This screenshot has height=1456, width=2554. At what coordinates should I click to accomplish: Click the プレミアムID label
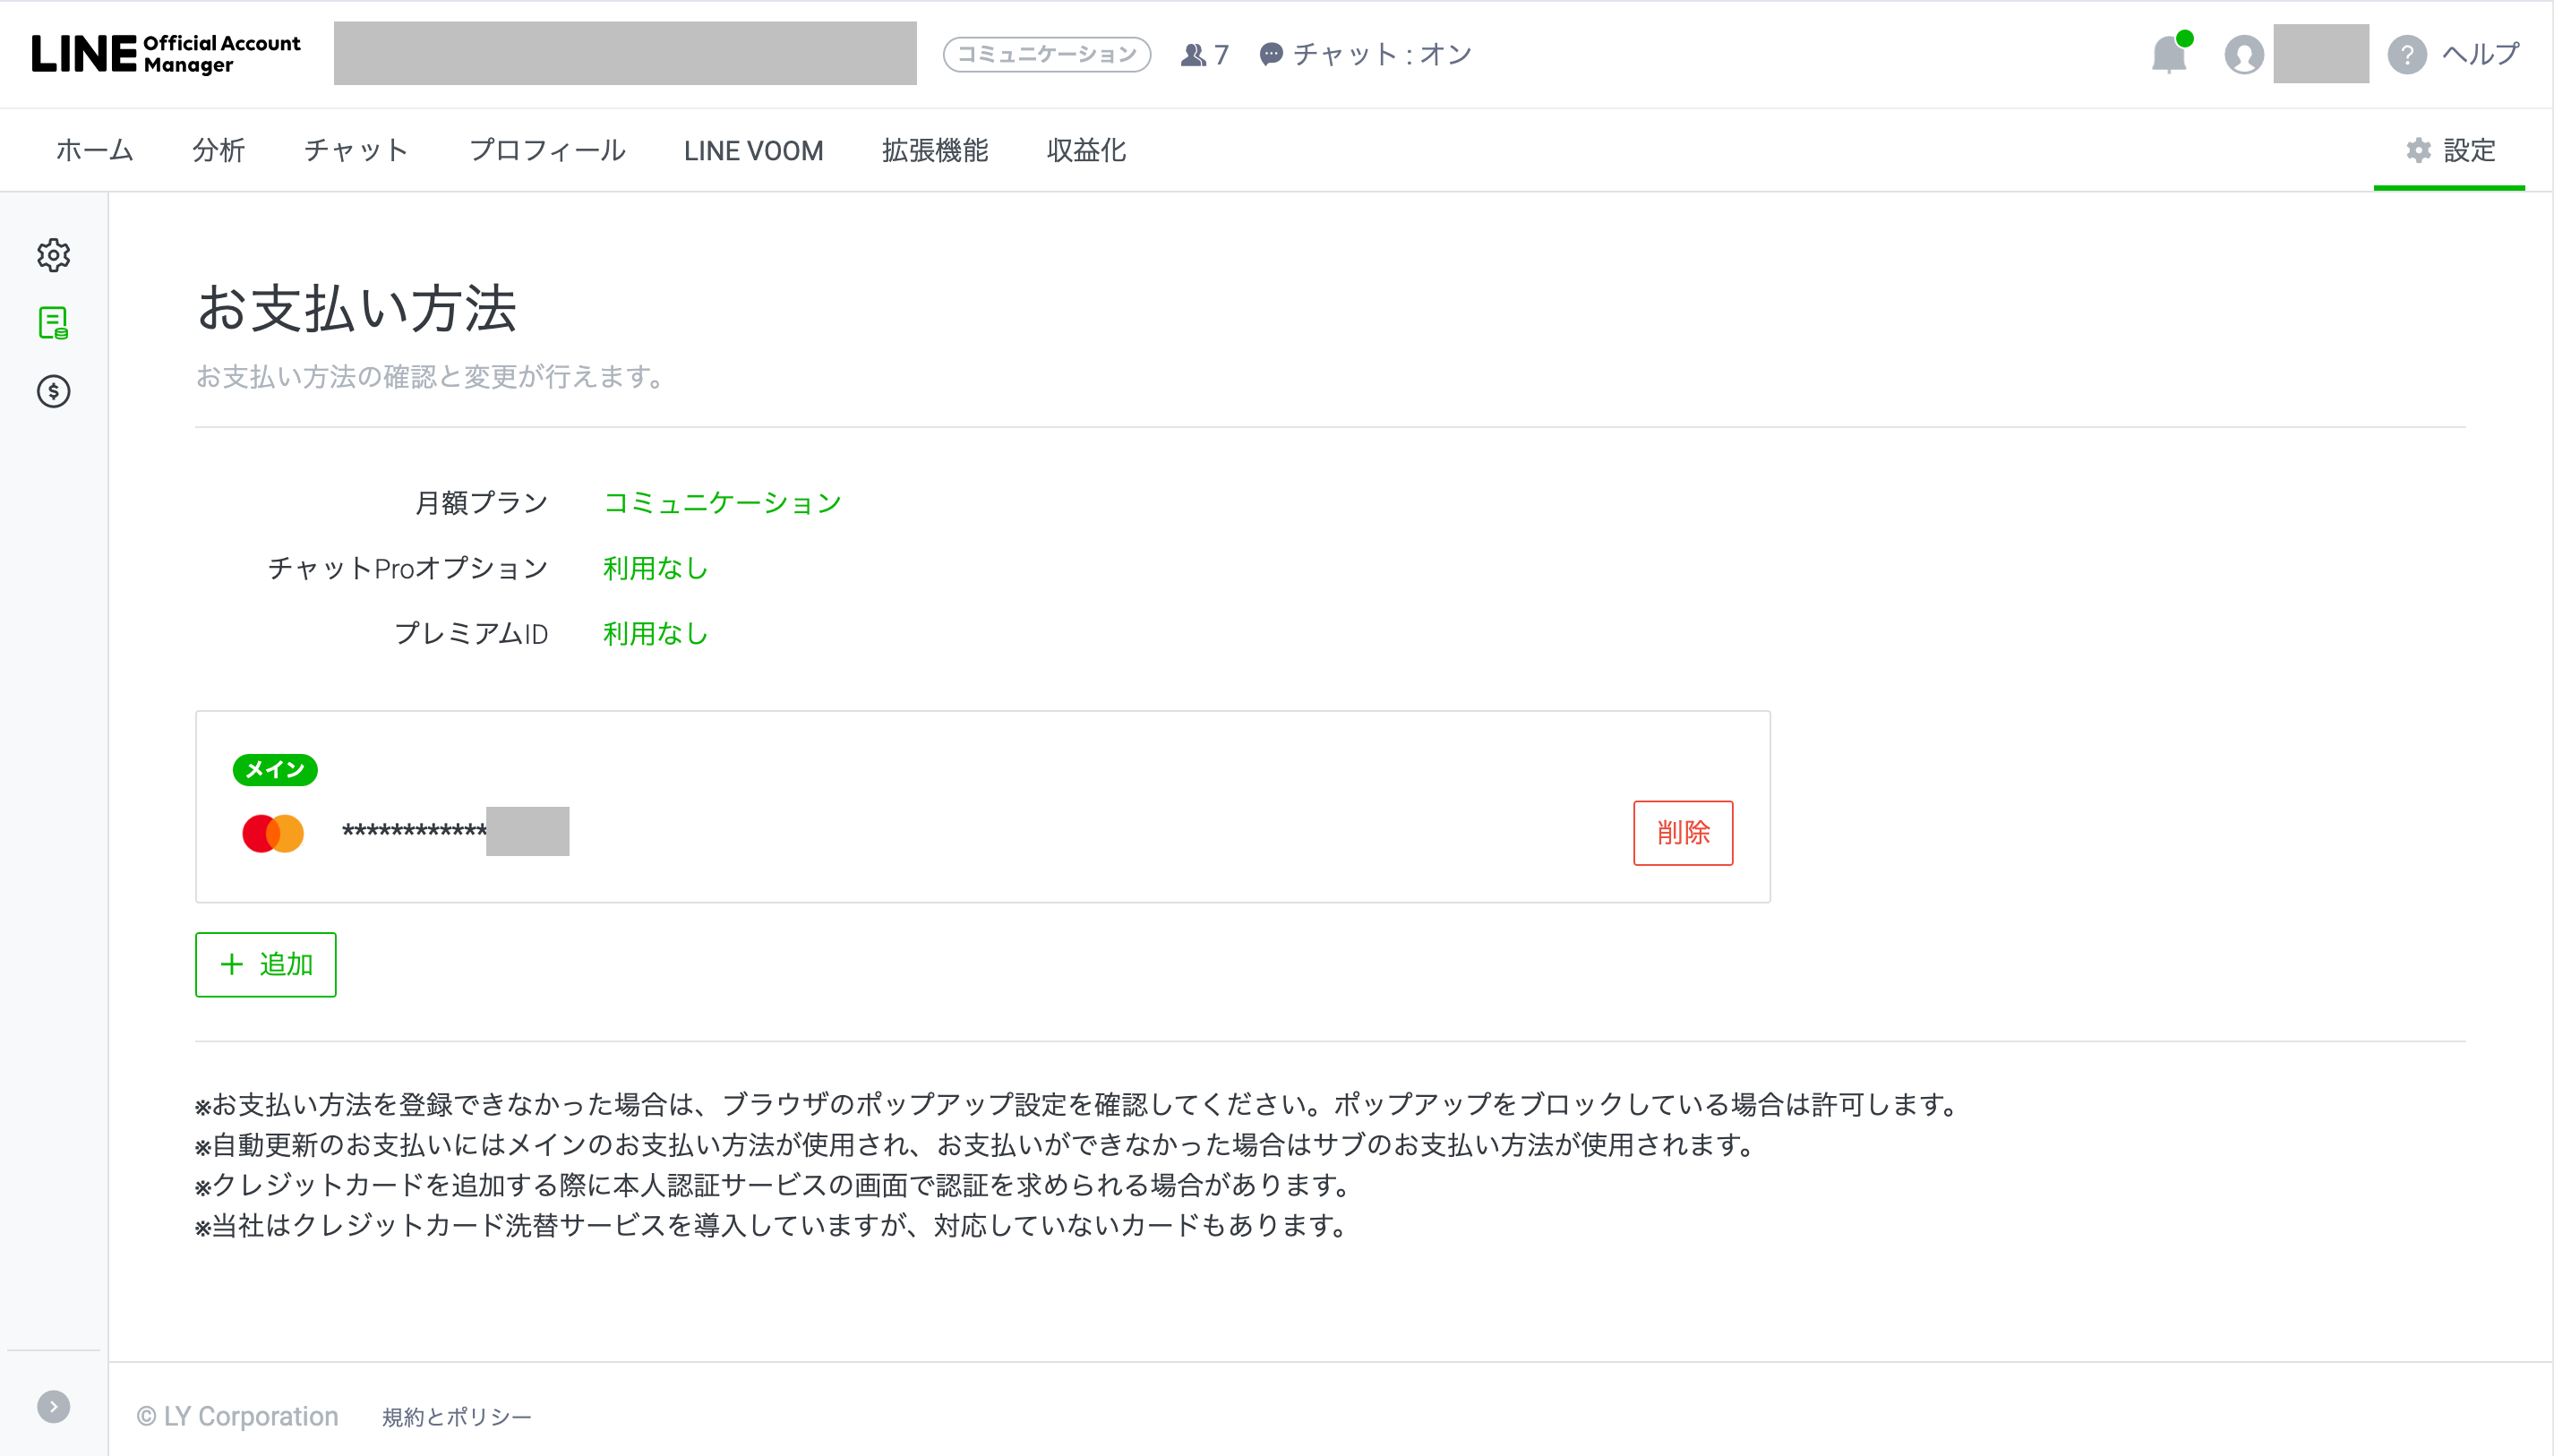tap(471, 633)
